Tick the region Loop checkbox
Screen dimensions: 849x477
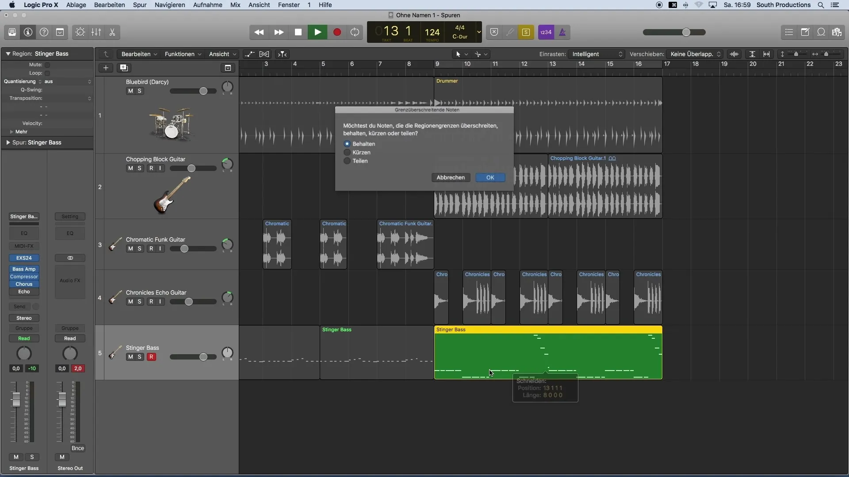point(47,73)
